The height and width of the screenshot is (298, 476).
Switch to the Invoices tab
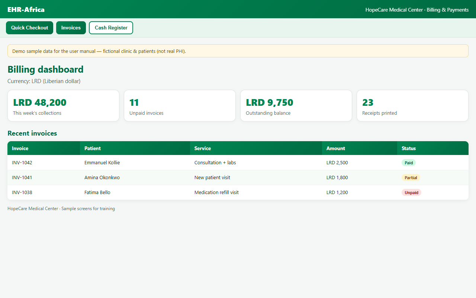[71, 28]
